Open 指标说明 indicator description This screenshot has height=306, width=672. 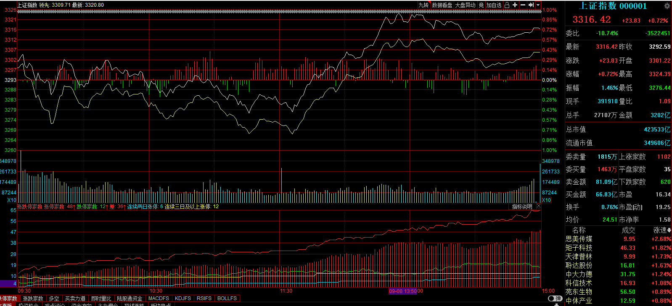click(x=522, y=207)
